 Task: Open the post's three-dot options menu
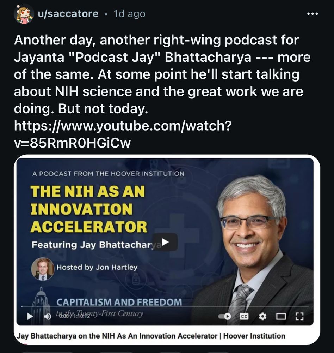(313, 14)
